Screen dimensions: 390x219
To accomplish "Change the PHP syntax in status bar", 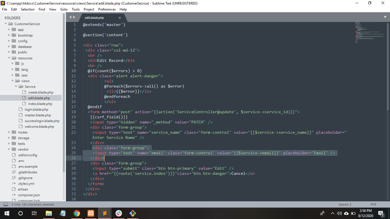I will coord(373,204).
